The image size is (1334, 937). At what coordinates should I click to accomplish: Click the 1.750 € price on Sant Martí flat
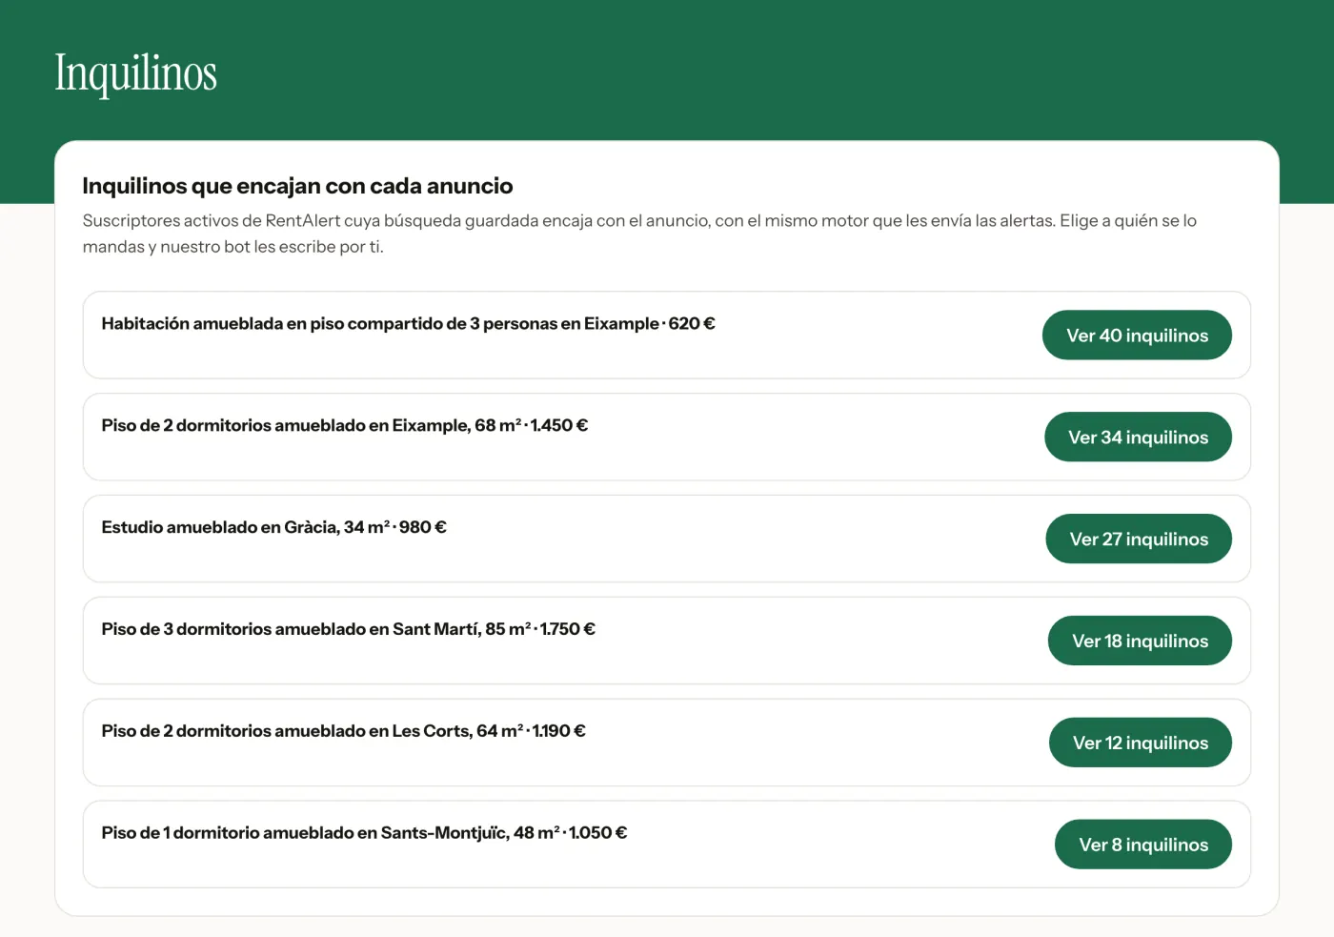pos(568,629)
